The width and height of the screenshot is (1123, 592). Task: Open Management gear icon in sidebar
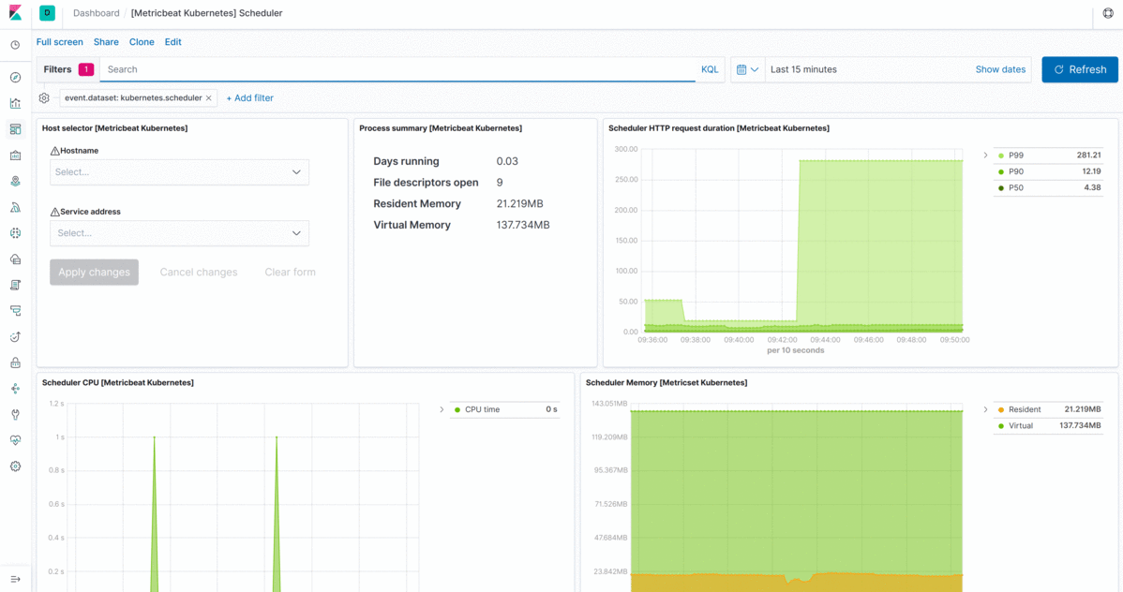[x=15, y=466]
